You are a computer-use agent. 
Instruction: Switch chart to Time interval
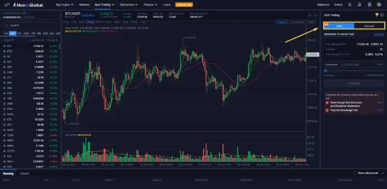(x=66, y=22)
